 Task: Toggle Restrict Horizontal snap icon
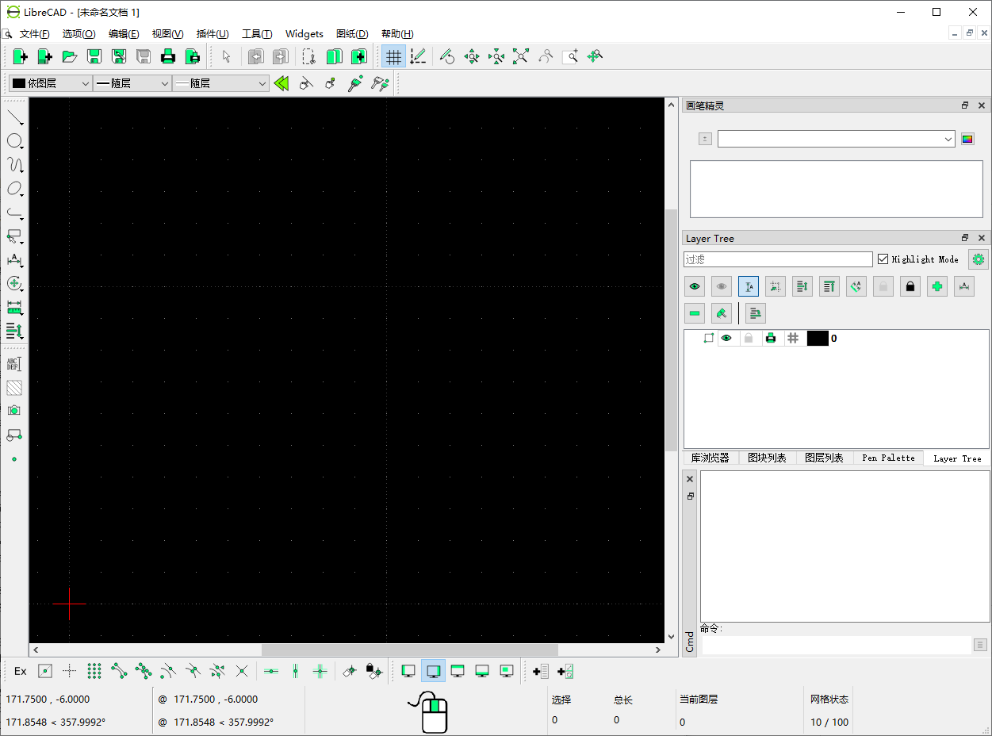[271, 671]
